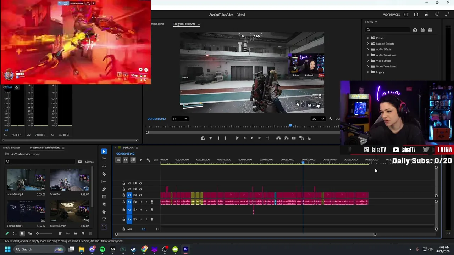Viewport: 454px width, 255px height.
Task: Expand Video Transitions folder
Action: pyautogui.click(x=368, y=66)
